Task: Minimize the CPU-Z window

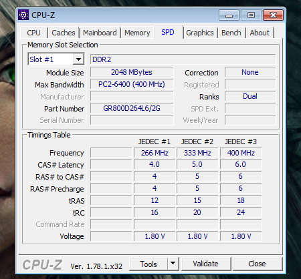Action: (229, 15)
